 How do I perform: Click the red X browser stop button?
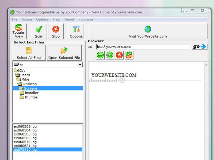point(119,55)
